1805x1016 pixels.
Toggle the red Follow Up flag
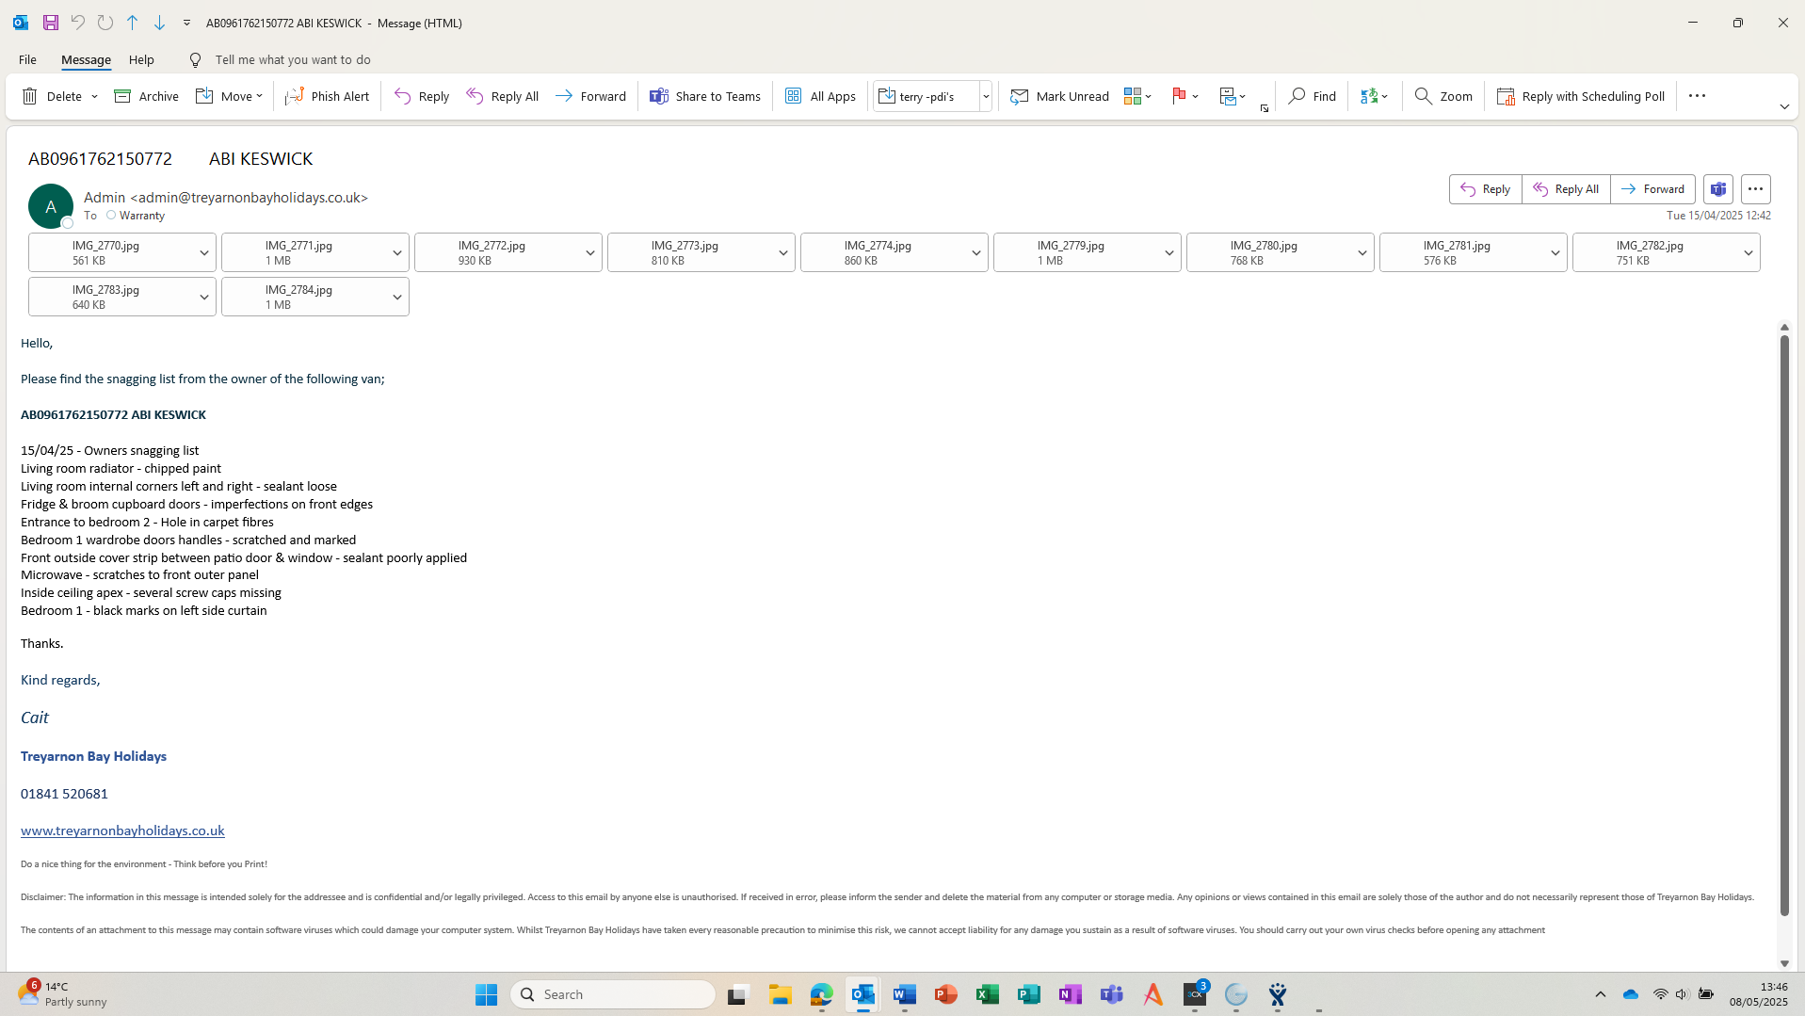1178,96
